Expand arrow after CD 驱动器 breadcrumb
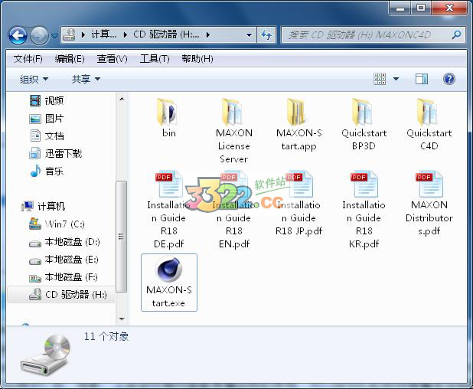 coord(208,35)
